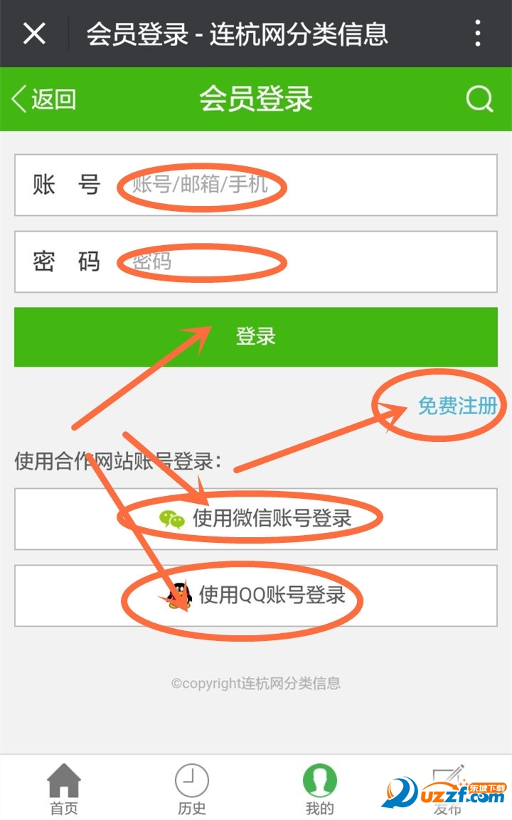This screenshot has width=512, height=820.
Task: Tap the green avatar icon
Action: 320,780
